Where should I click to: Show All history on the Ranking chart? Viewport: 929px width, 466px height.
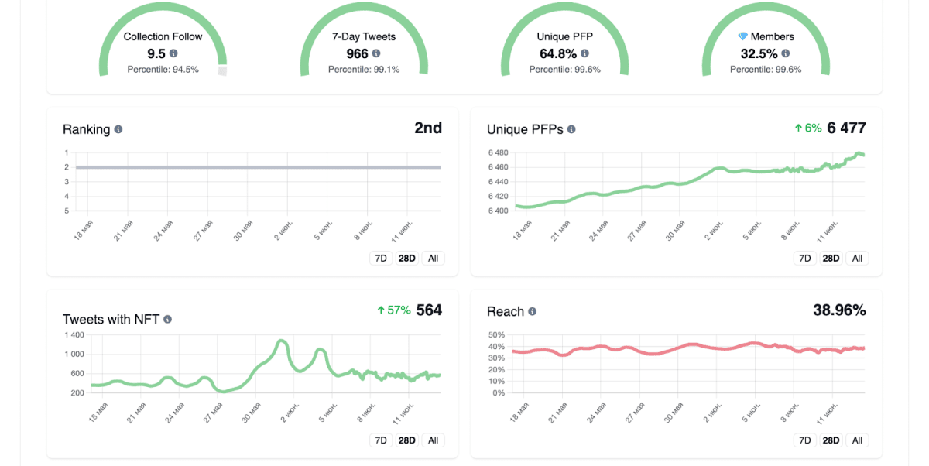[432, 258]
